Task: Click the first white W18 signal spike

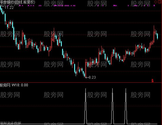Action: (85, 106)
